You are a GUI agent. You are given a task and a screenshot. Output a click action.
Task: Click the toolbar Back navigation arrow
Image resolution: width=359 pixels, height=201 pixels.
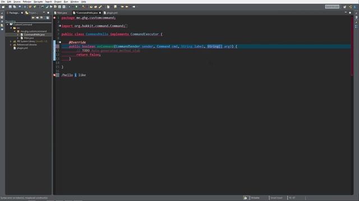tap(127, 7)
